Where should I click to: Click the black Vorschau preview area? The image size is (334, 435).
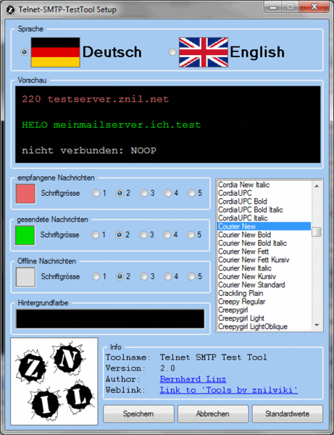pyautogui.click(x=168, y=125)
